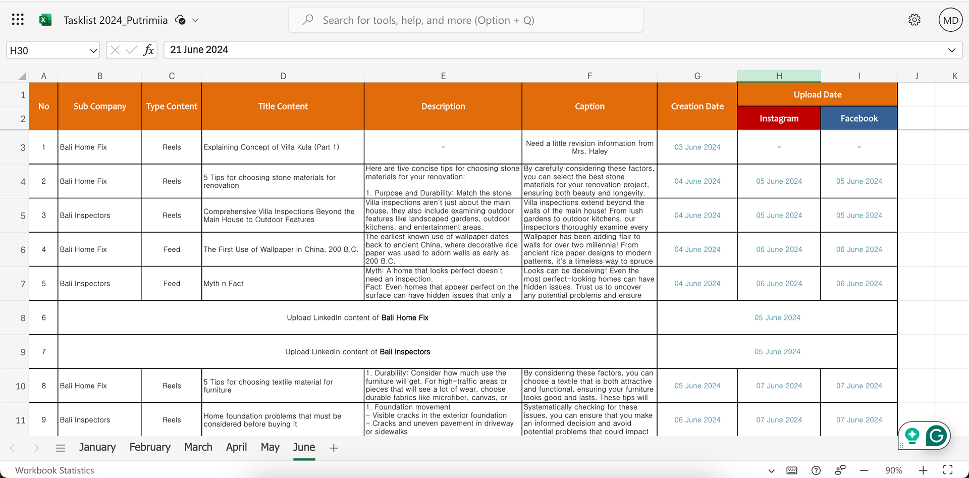Select Feed type cell in row 7
969x478 pixels.
[x=172, y=284]
